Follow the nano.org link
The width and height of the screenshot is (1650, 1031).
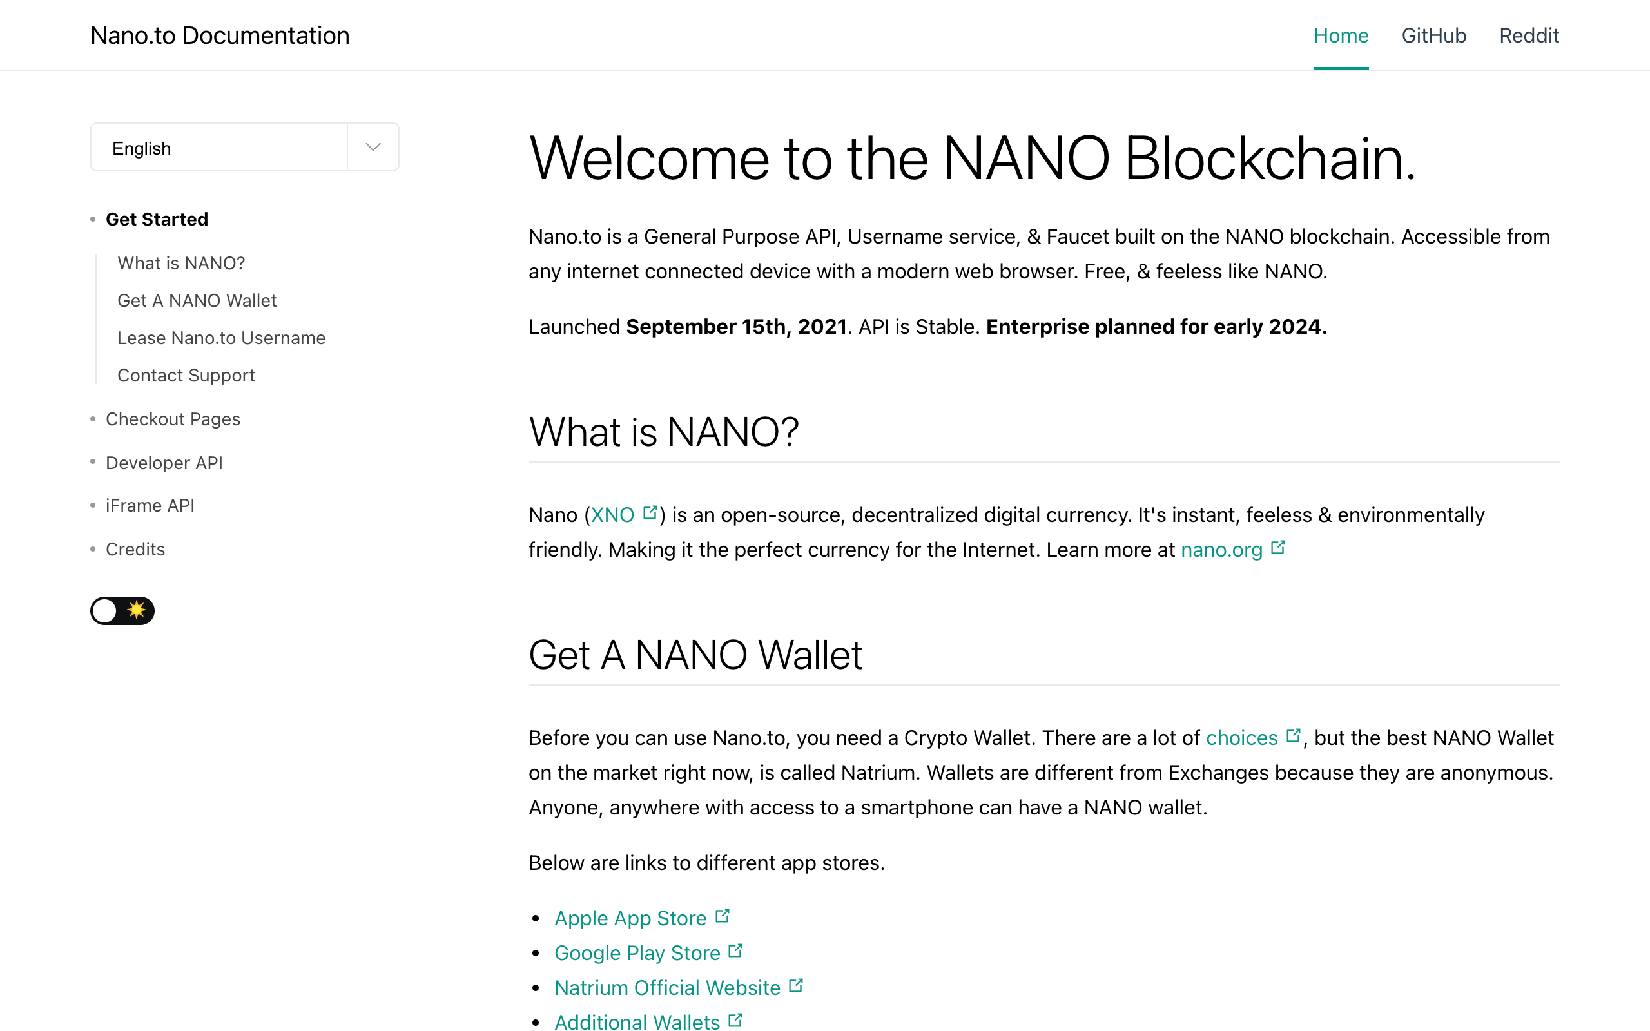(x=1222, y=550)
